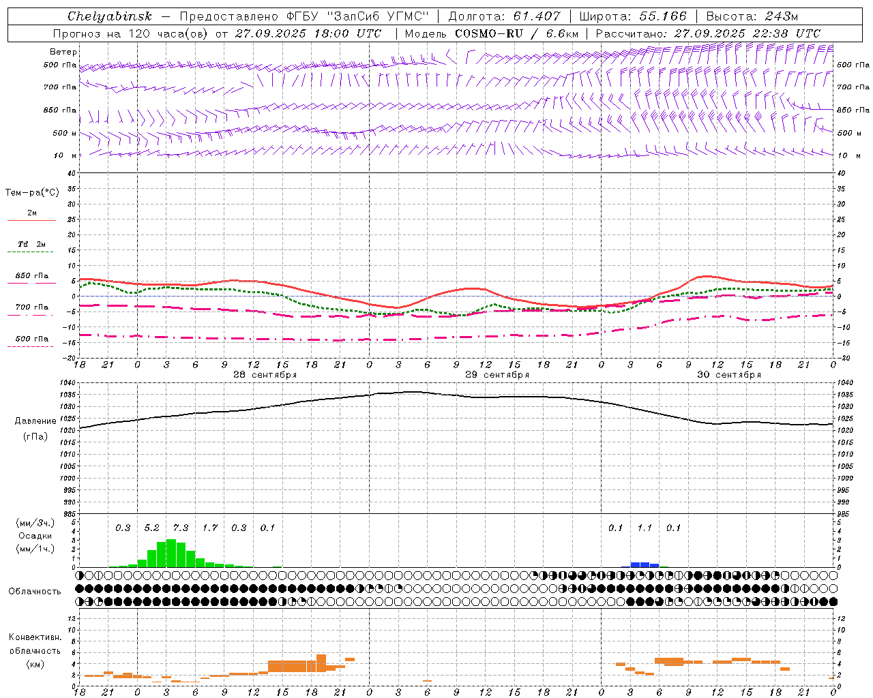873x698 pixels.
Task: Click the 'Широта: 55.166' latitude value
Action: [632, 16]
